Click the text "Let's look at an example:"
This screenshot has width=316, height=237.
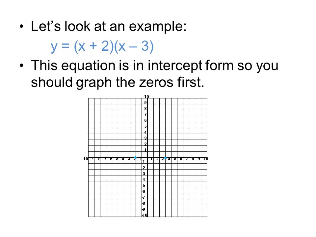(109, 26)
